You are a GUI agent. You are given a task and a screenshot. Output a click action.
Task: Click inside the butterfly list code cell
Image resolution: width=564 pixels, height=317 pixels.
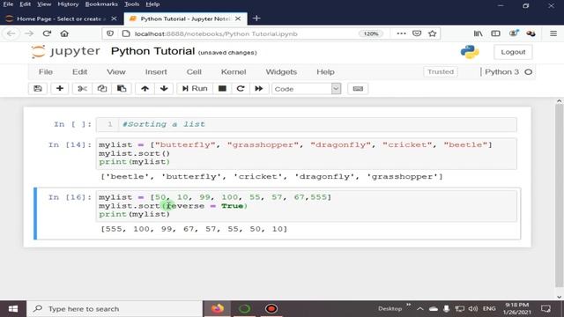(307, 153)
